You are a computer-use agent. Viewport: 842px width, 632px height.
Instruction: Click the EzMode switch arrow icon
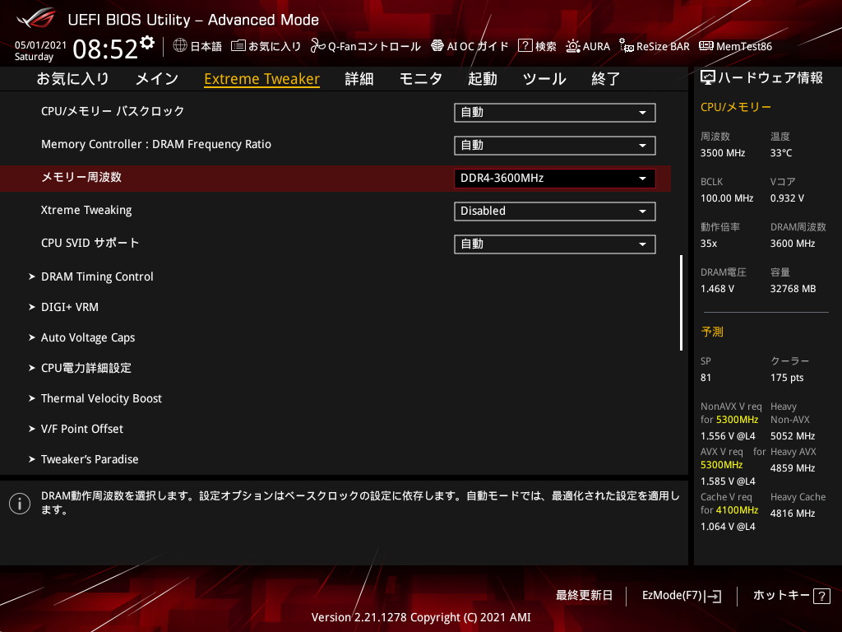point(715,596)
